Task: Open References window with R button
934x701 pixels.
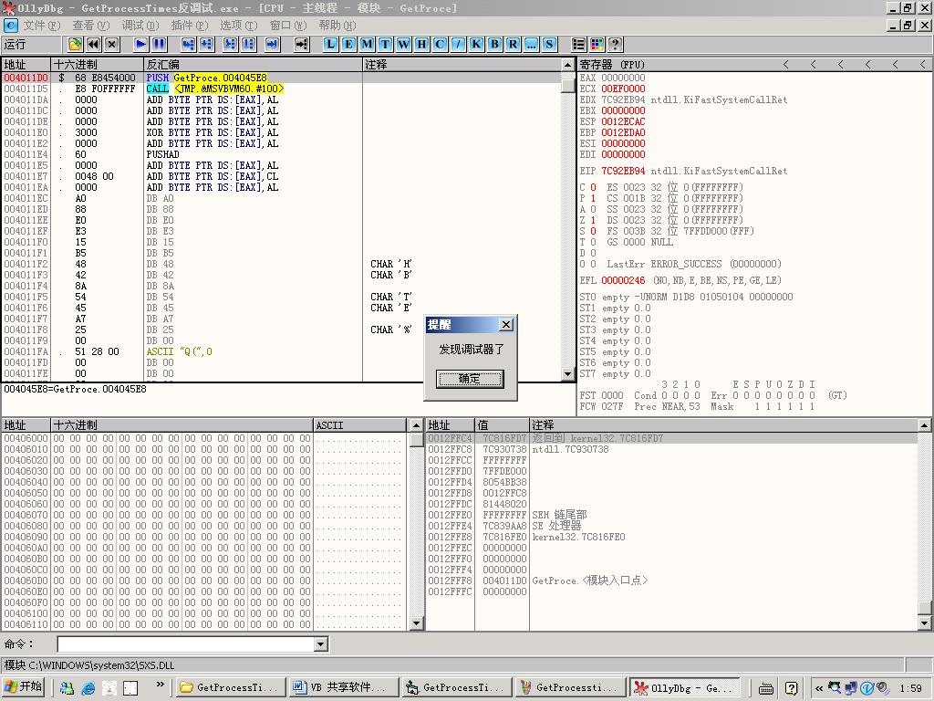Action: pyautogui.click(x=514, y=44)
